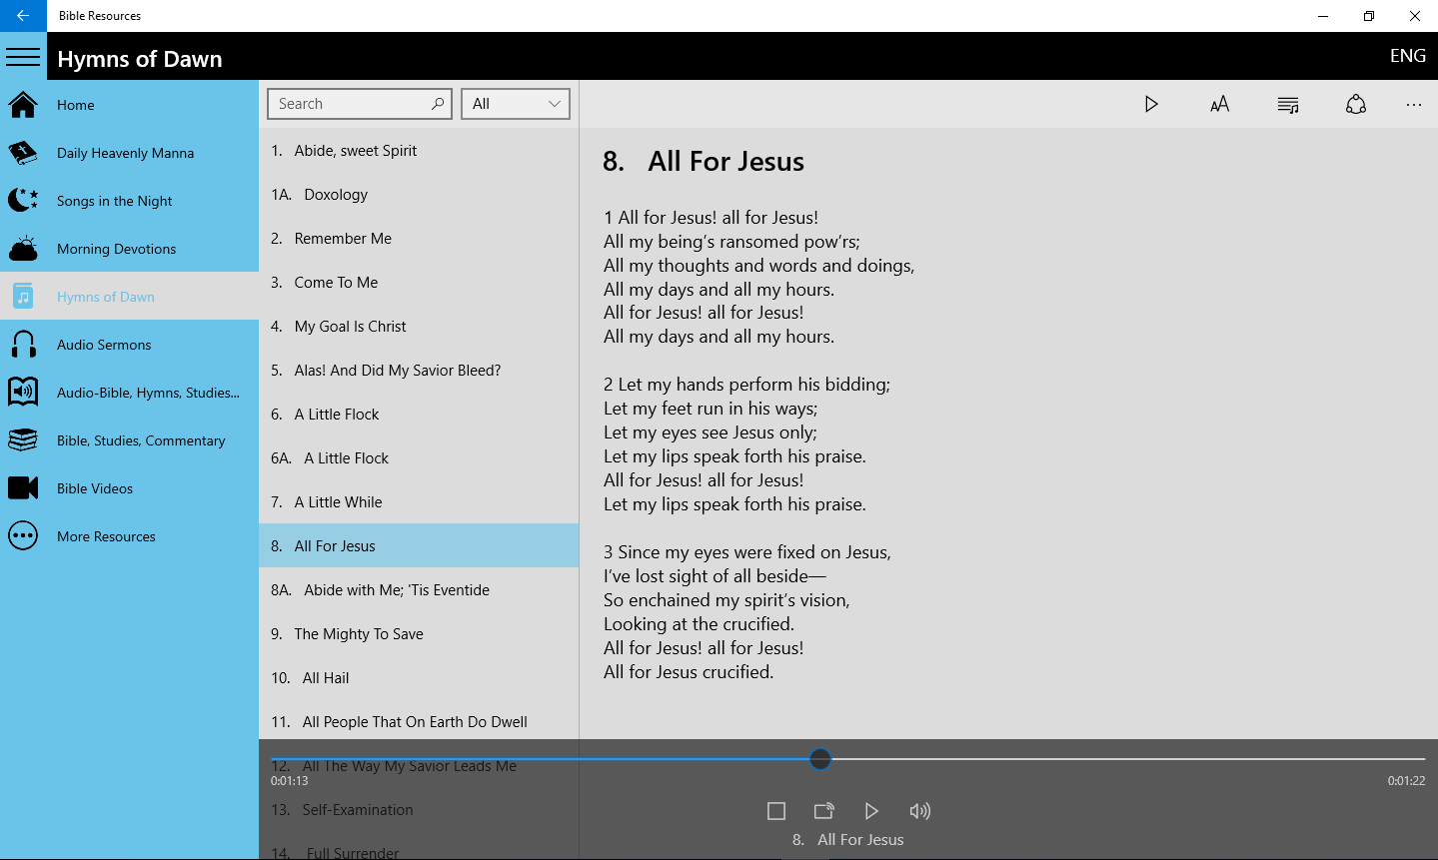The width and height of the screenshot is (1438, 860).
Task: Click the share icon in the toolbar
Action: (1355, 104)
